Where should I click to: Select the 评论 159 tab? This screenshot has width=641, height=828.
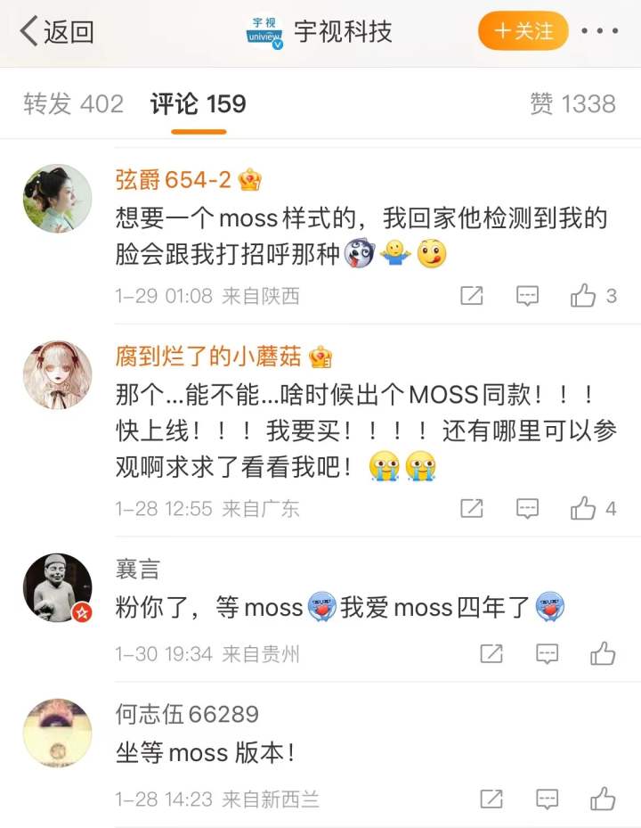[x=199, y=103]
